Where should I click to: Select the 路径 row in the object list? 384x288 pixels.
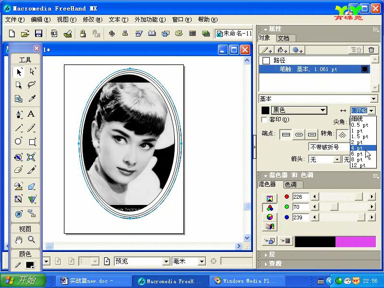[315, 60]
